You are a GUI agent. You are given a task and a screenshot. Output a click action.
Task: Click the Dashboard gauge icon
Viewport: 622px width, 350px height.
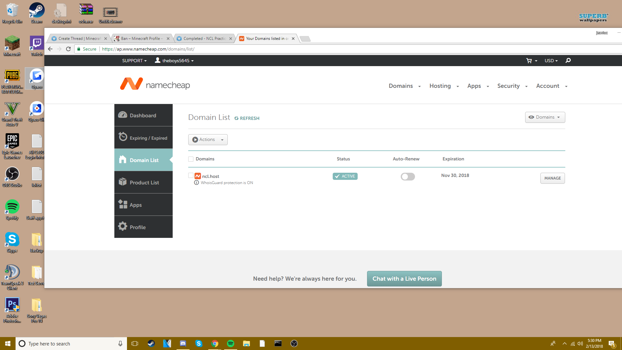pyautogui.click(x=122, y=115)
